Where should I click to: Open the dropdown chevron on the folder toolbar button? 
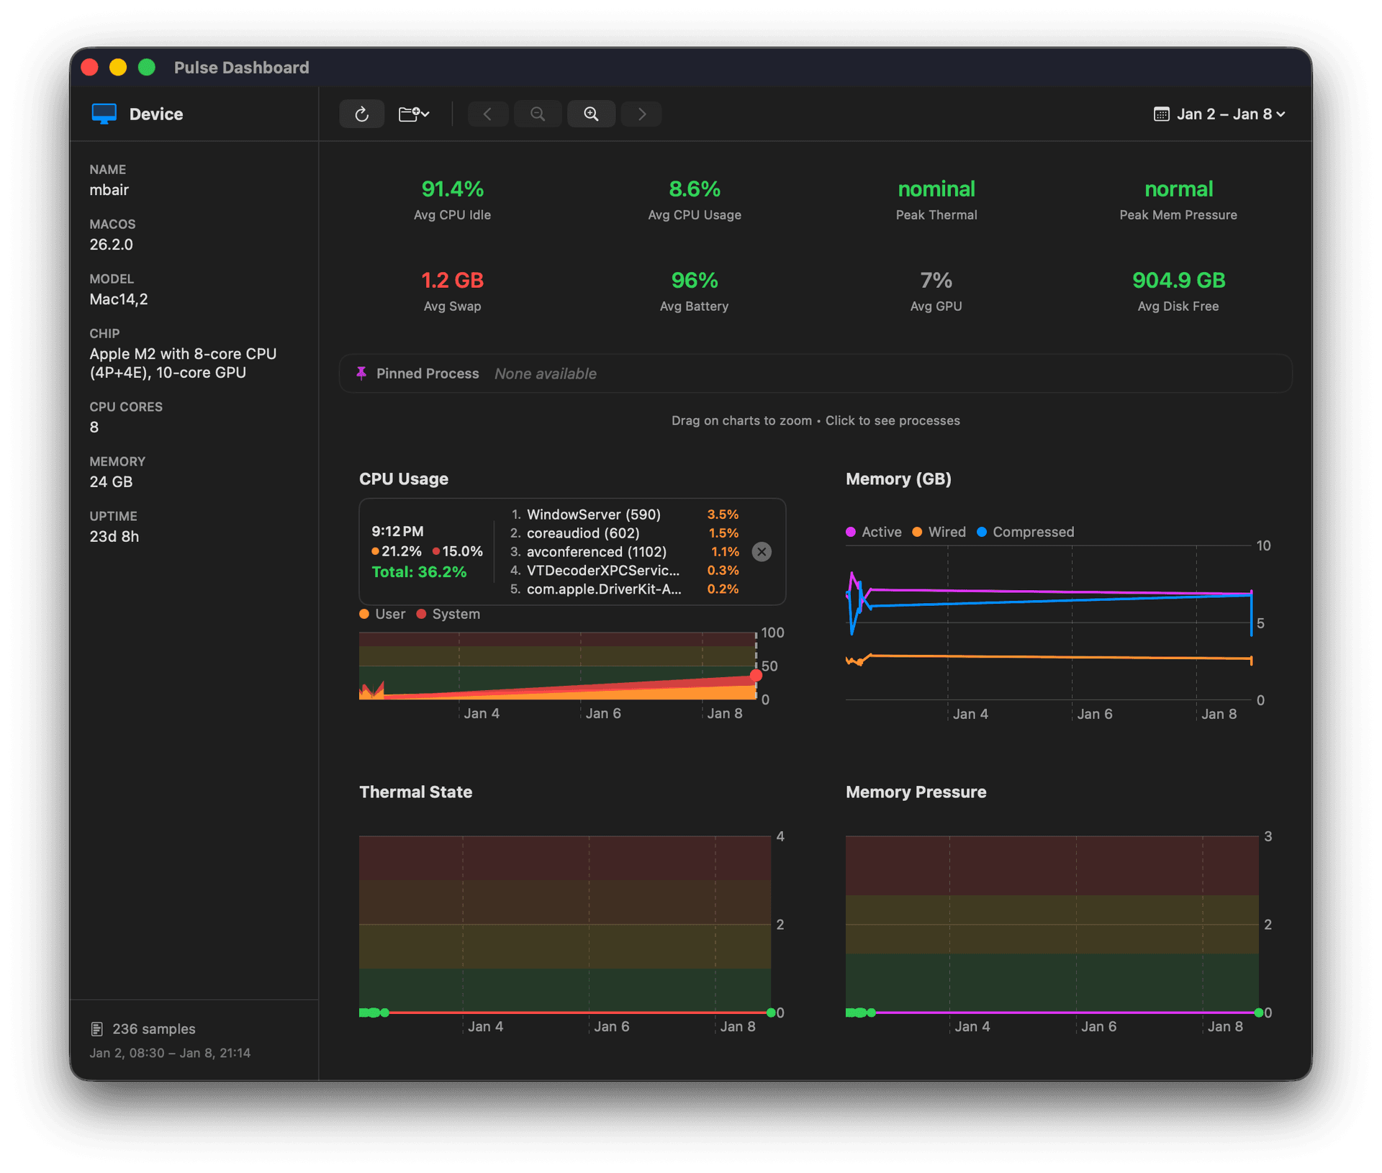[423, 114]
